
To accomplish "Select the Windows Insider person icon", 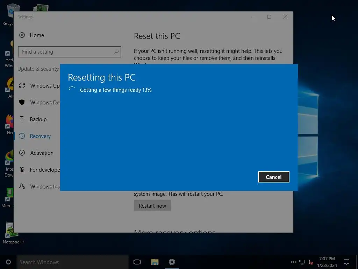I will pyautogui.click(x=22, y=186).
